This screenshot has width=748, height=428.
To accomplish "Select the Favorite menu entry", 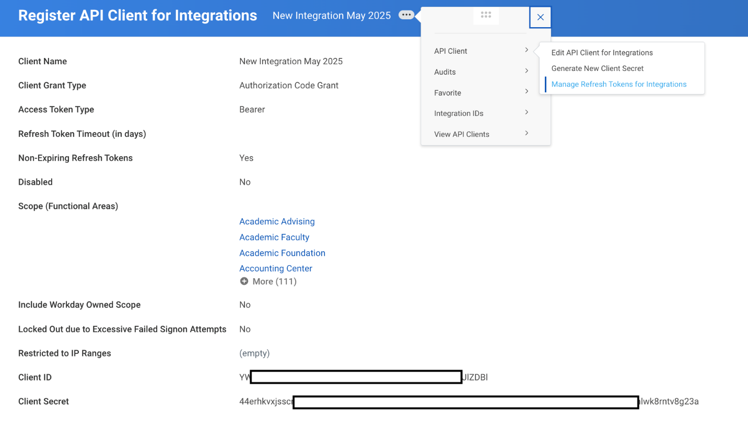I will coord(448,93).
